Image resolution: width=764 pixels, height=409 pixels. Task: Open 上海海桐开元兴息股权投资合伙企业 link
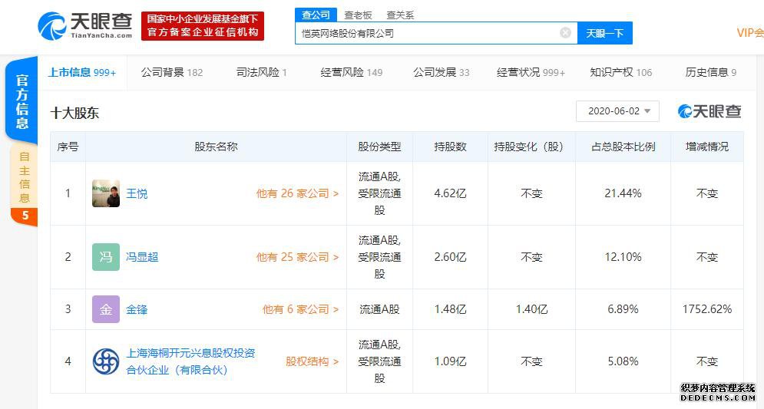[x=190, y=361]
